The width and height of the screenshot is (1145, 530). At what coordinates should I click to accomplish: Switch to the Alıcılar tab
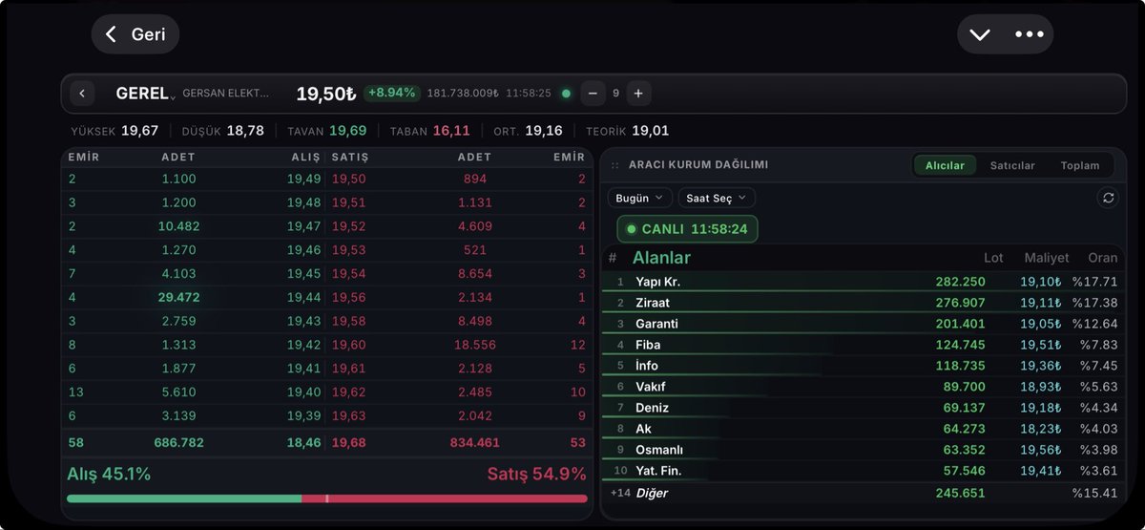point(945,165)
